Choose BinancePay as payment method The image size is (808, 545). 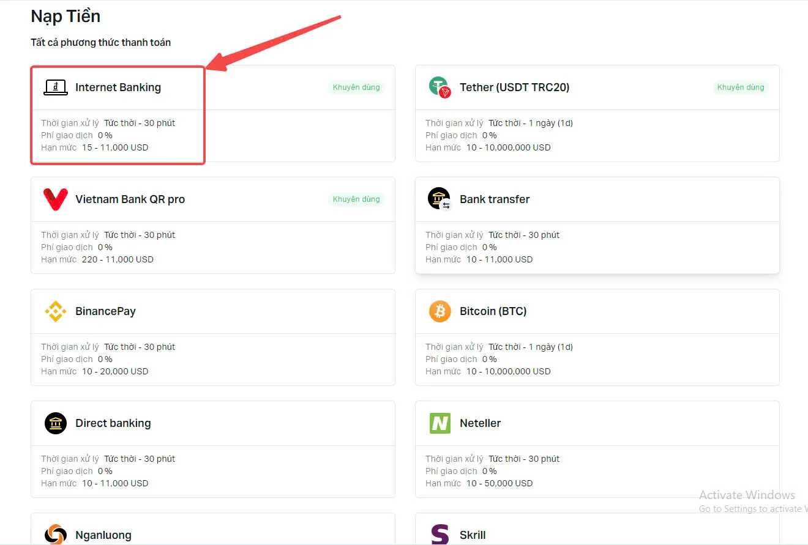(213, 338)
